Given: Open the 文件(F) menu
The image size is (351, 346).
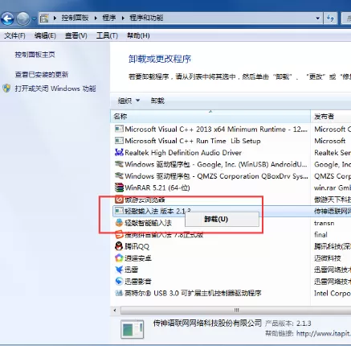Looking at the screenshot, I should click(x=14, y=35).
